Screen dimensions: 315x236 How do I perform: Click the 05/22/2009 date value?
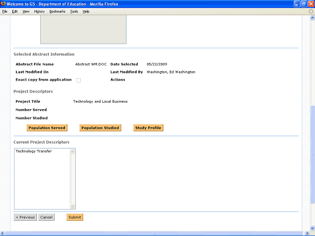click(157, 64)
